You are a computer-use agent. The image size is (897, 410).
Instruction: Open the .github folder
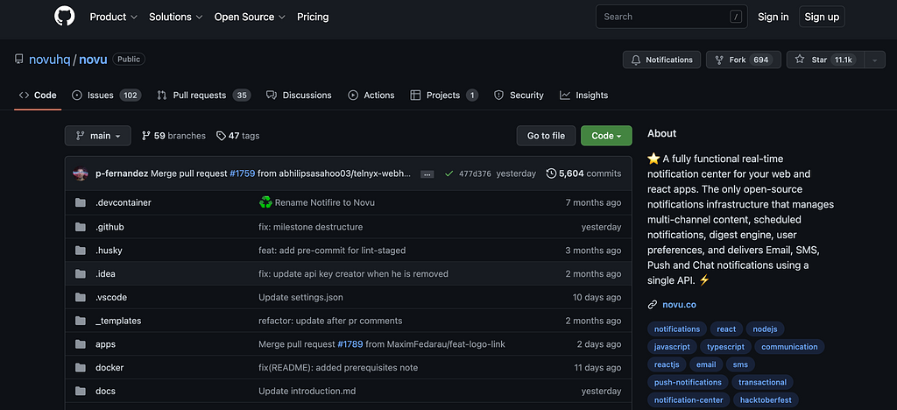109,227
